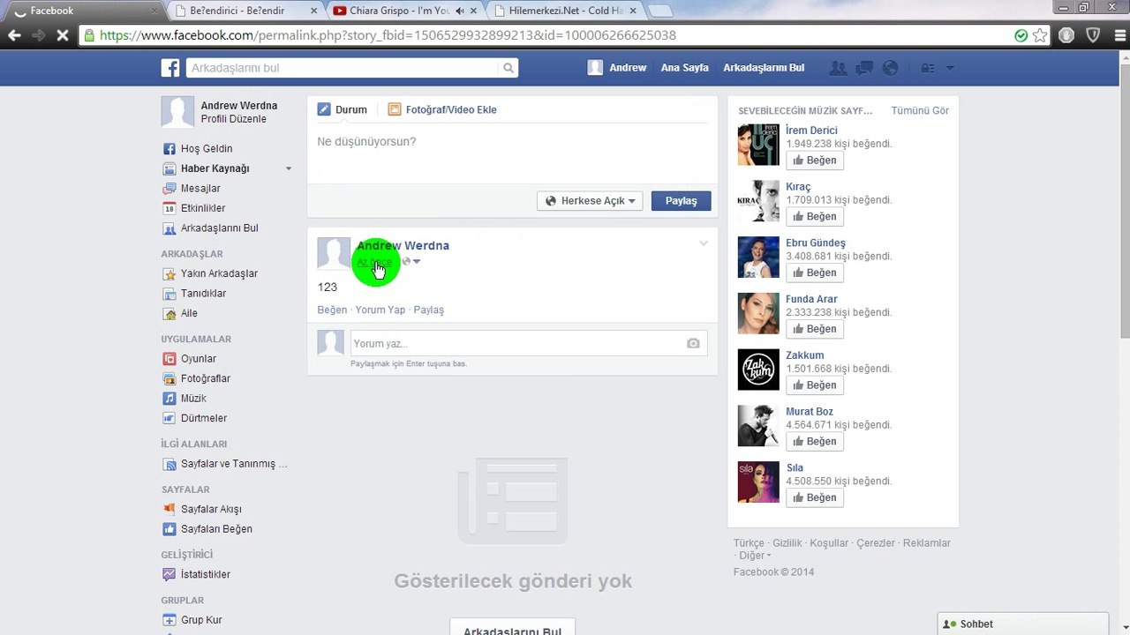Open post audience selector globe dropdown
1130x635 pixels.
[411, 262]
